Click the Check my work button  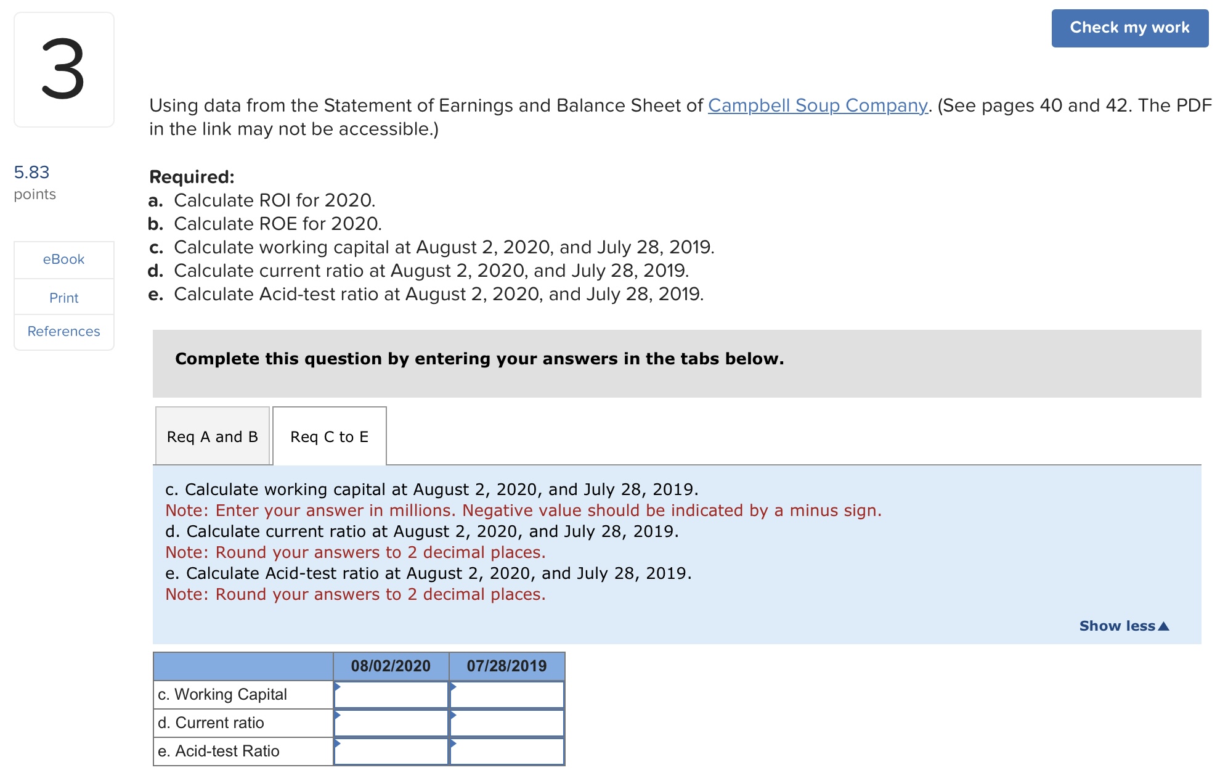1129,27
